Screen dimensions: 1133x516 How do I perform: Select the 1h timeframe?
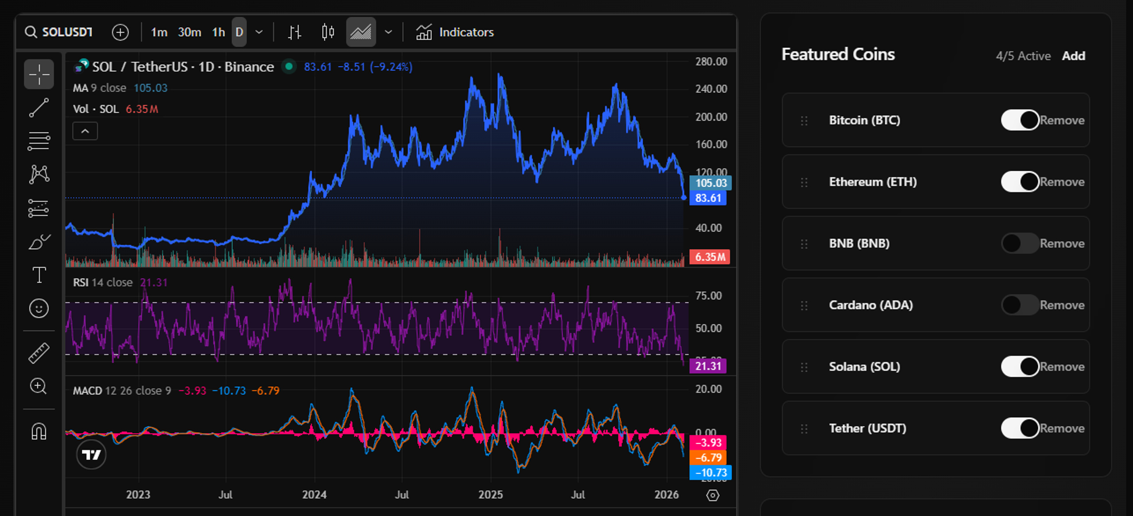219,32
